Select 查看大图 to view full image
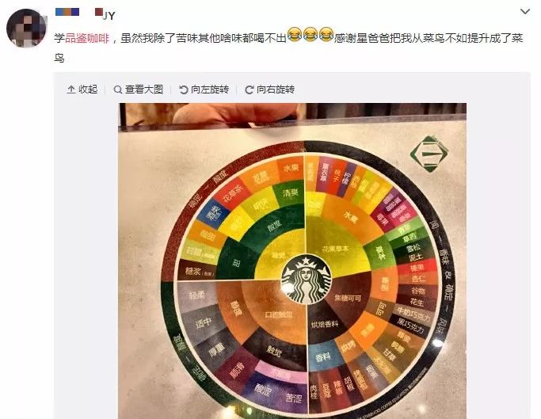541x419 pixels. pyautogui.click(x=139, y=90)
